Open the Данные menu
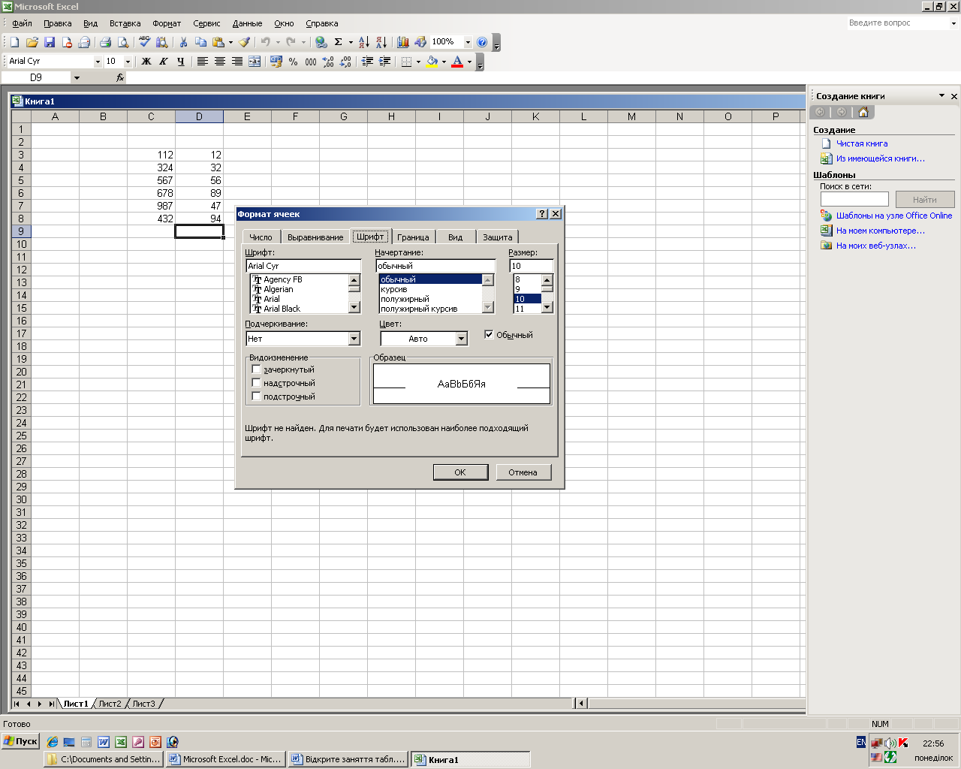 pos(247,23)
